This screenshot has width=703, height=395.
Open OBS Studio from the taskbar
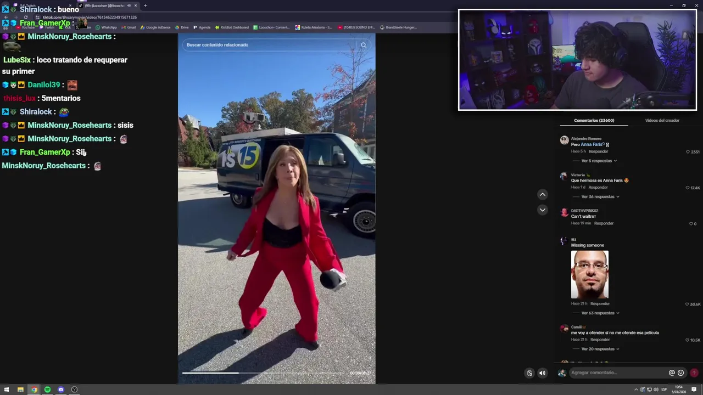tap(74, 390)
